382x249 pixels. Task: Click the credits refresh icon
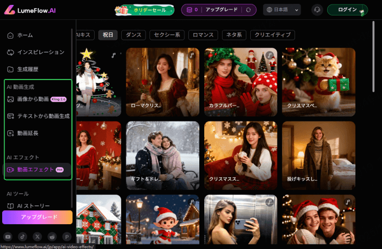point(249,9)
